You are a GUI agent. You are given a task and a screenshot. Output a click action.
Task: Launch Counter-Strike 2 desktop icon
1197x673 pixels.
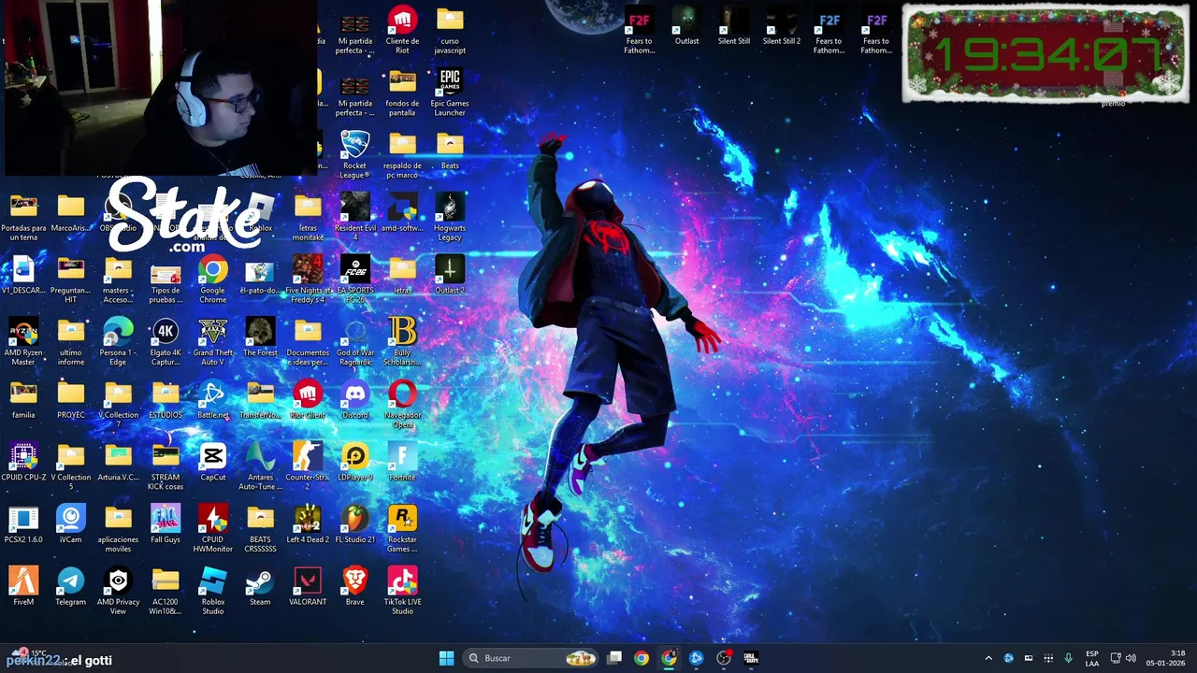tap(308, 456)
